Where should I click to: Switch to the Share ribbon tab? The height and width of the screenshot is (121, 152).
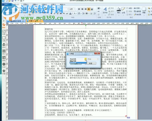click(53, 4)
